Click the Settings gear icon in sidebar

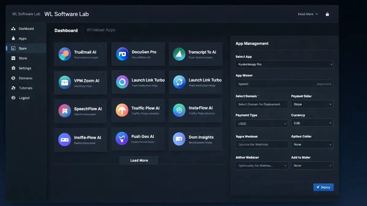pos(13,68)
